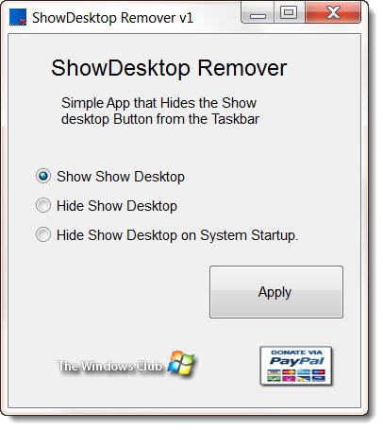Minimize the ShowDesktop Remover window
The width and height of the screenshot is (383, 430).
258,13
